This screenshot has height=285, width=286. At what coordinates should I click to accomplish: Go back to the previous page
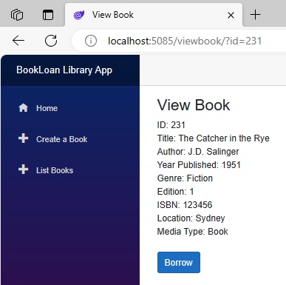(x=18, y=41)
